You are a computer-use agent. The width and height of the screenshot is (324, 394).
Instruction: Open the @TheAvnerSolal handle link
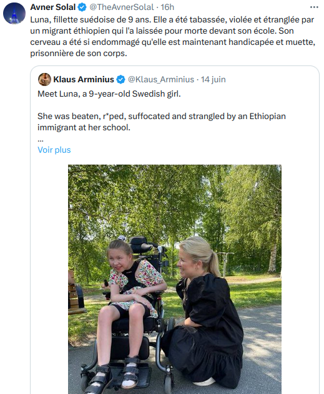122,7
